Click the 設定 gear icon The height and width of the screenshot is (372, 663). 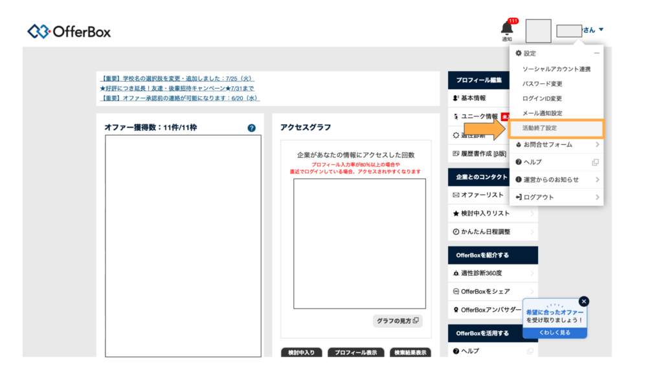pyautogui.click(x=519, y=53)
